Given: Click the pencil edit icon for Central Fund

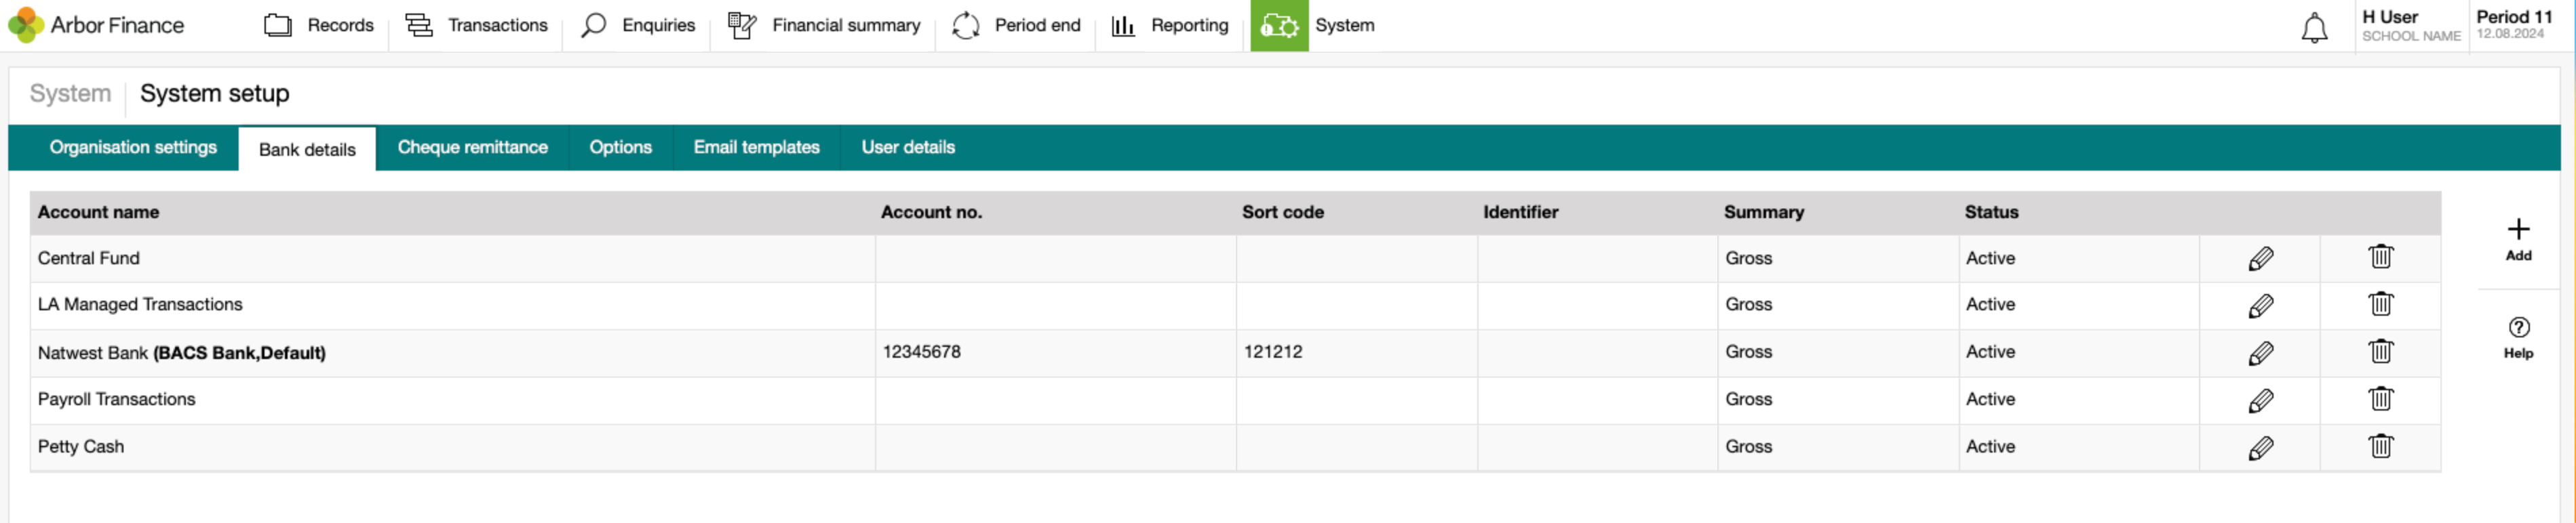Looking at the screenshot, I should [x=2260, y=259].
